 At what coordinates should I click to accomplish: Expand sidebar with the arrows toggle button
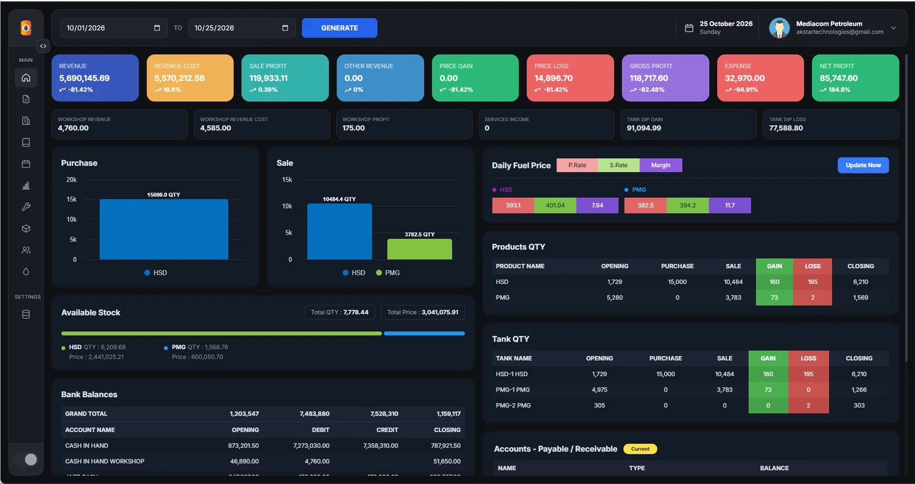coord(43,46)
